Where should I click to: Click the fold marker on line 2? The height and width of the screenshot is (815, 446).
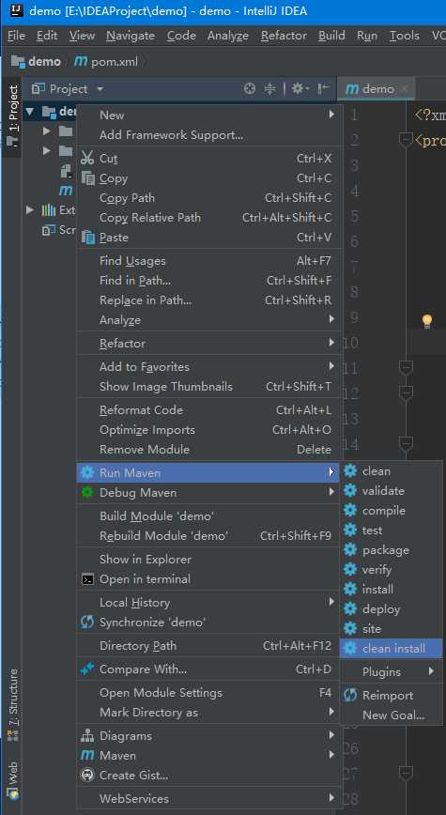pos(406,140)
